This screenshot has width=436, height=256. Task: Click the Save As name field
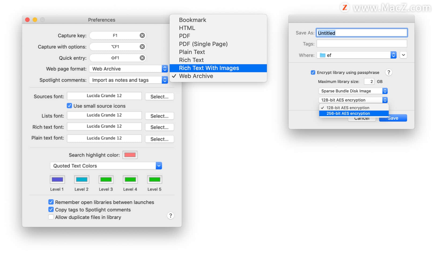point(362,33)
